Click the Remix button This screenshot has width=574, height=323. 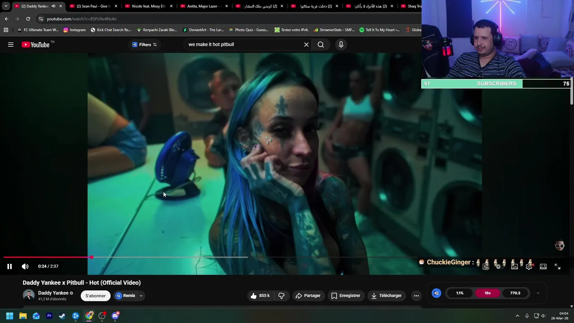(125, 296)
